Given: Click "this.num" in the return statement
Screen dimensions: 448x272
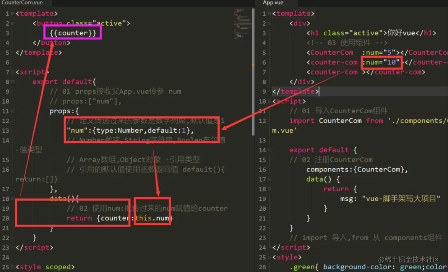Looking at the screenshot, I should tap(152, 218).
